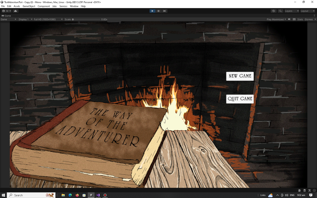Open Unity's search window via the magnifier icon
The height and width of the screenshot is (198, 317).
click(280, 11)
